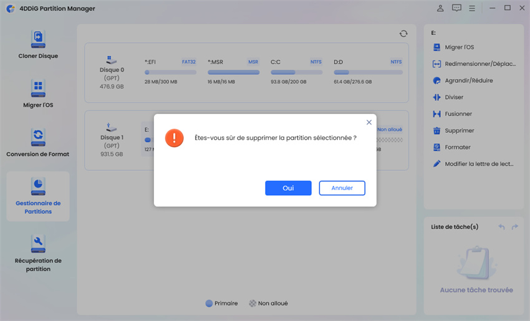Select the Fusionner menu label
530x321 pixels.
458,114
